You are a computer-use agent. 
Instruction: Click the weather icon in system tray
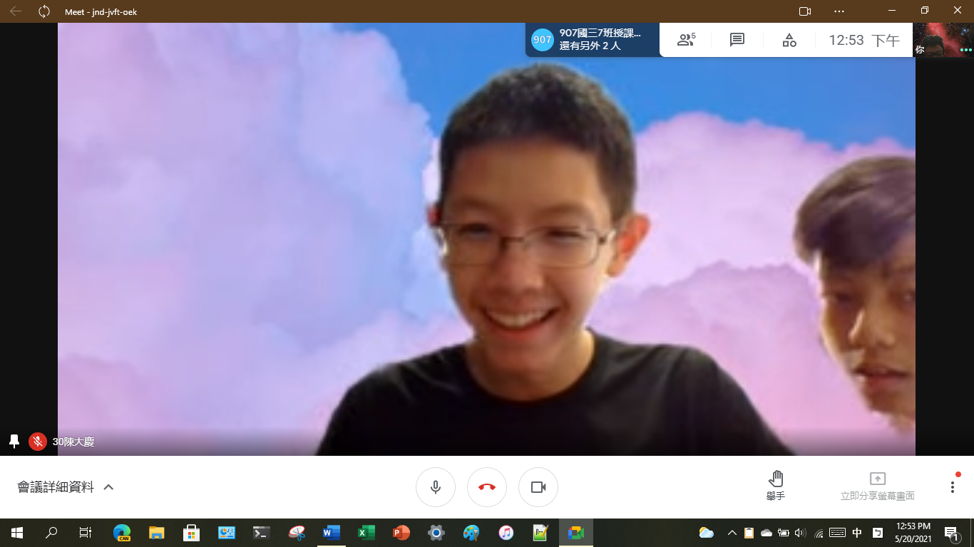(x=707, y=533)
